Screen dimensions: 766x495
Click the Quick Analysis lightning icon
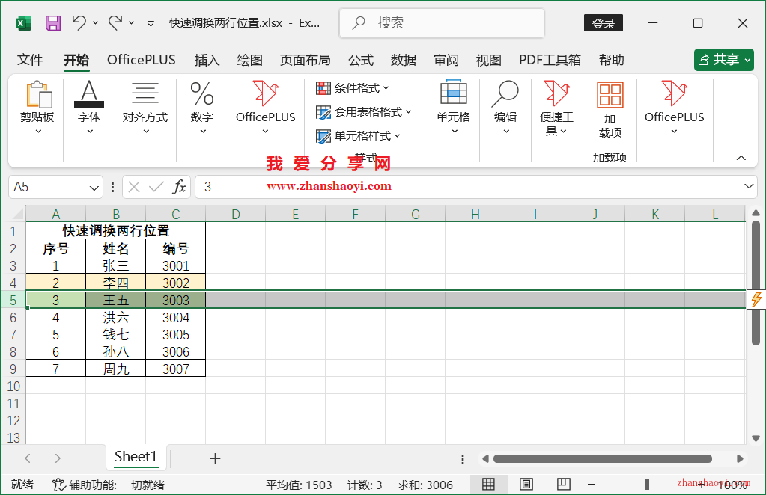click(756, 299)
